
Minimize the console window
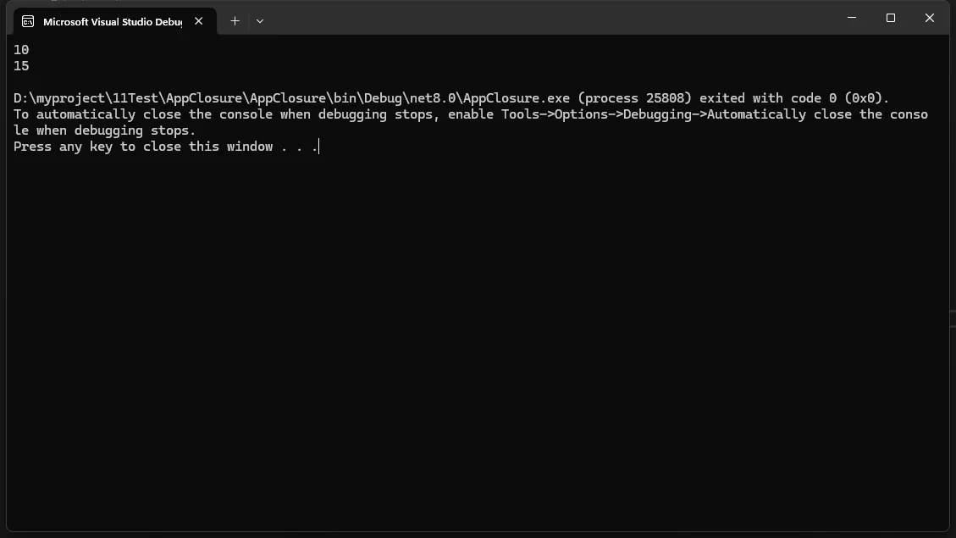pos(852,18)
